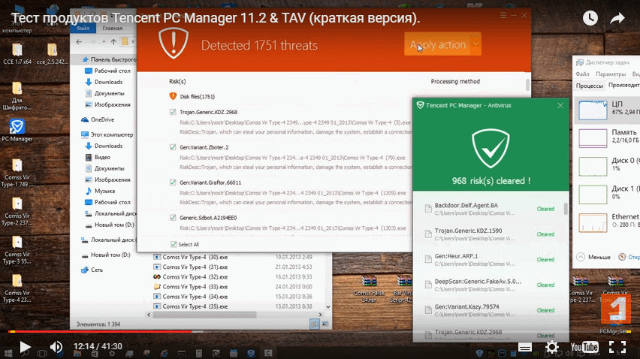The image size is (640, 359).
Task: Close the Tencent PC Manager Antivirus popup
Action: coord(560,105)
